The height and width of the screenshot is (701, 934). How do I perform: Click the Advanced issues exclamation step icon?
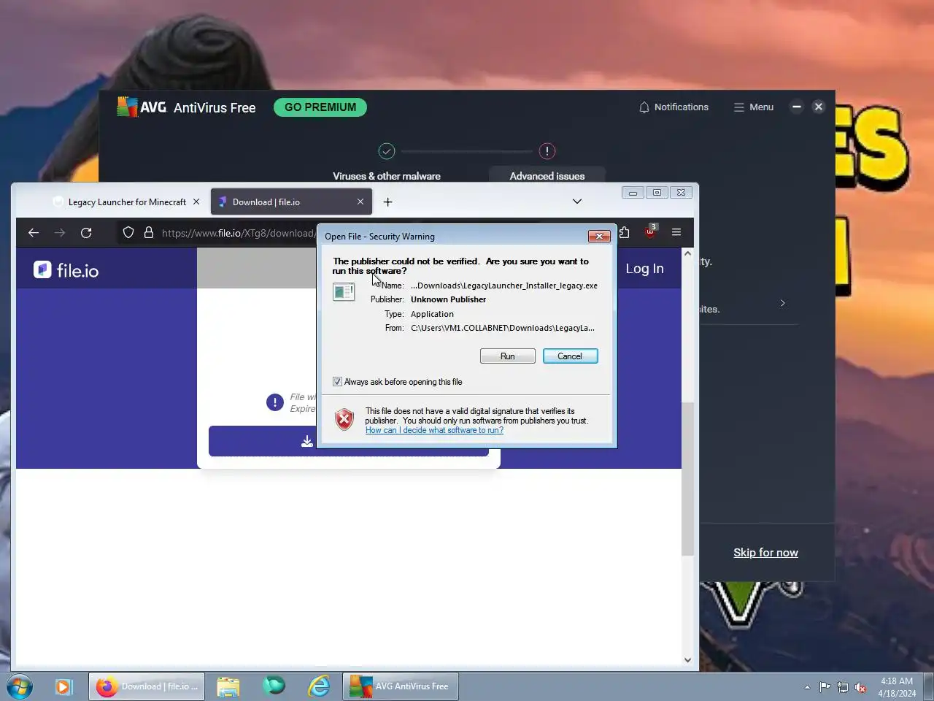pos(547,151)
